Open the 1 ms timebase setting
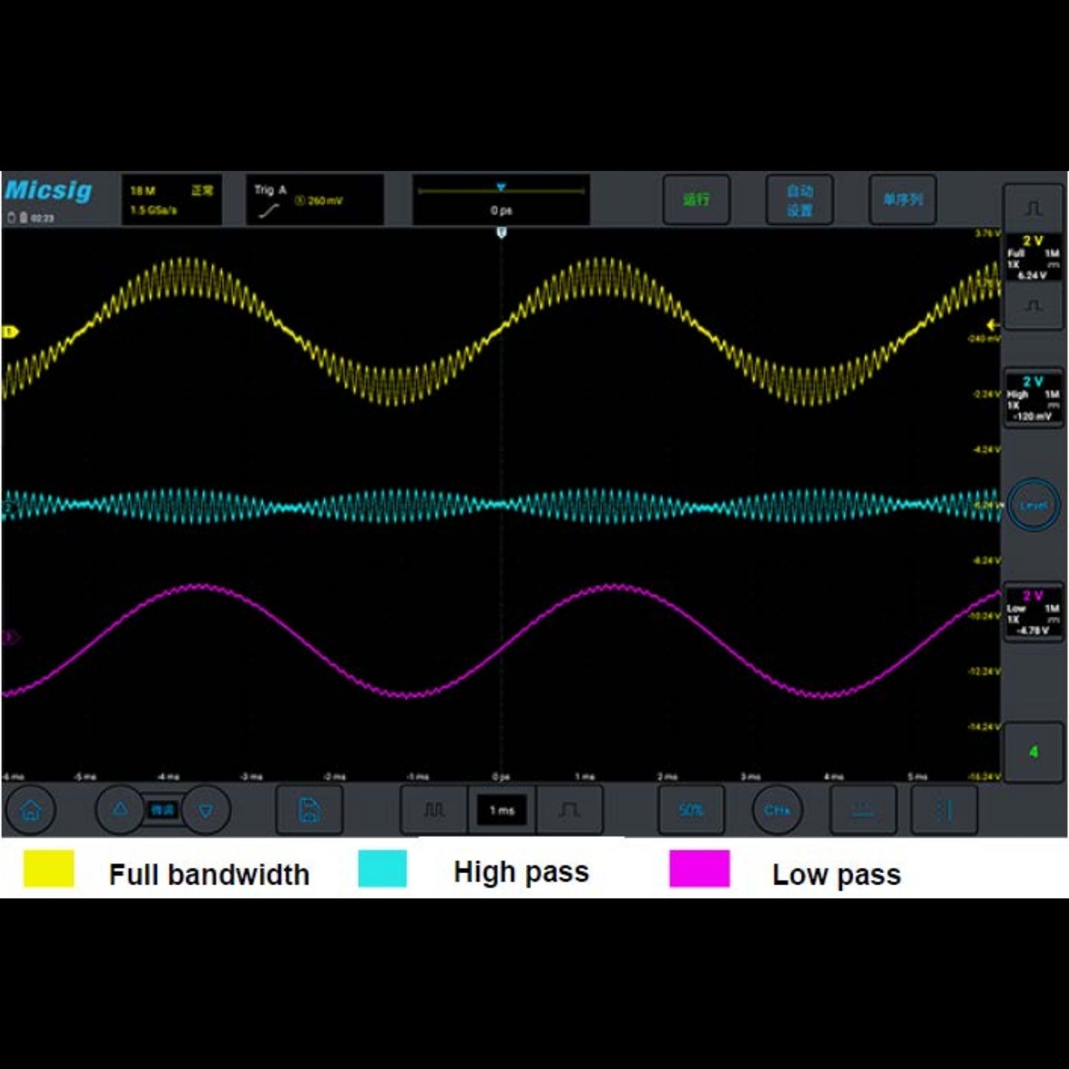Screen dimensions: 1069x1069 (502, 811)
